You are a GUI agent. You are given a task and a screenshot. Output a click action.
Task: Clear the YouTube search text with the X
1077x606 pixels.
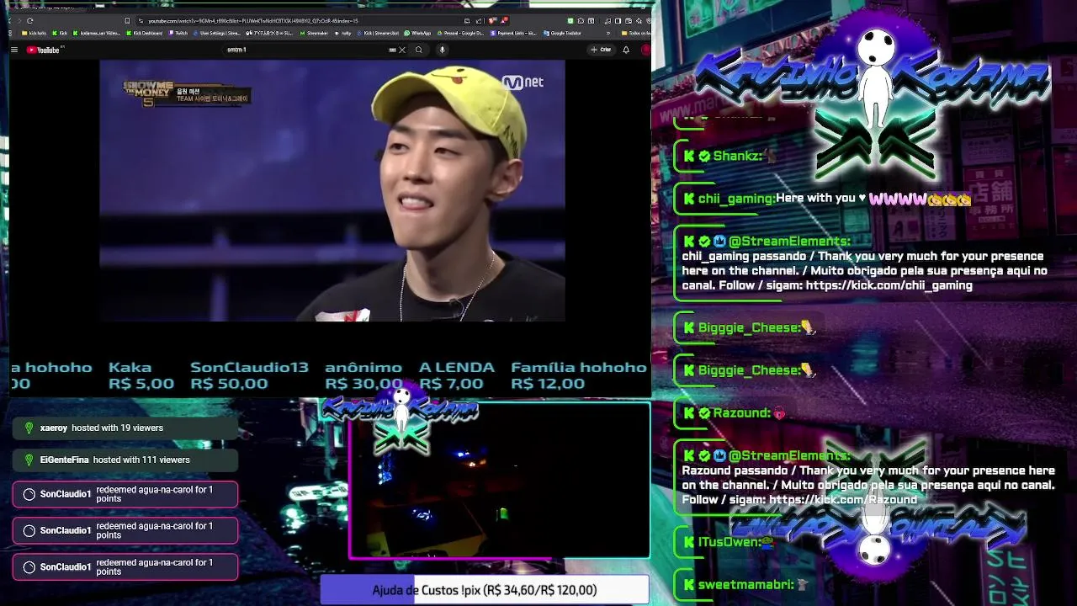pos(402,50)
